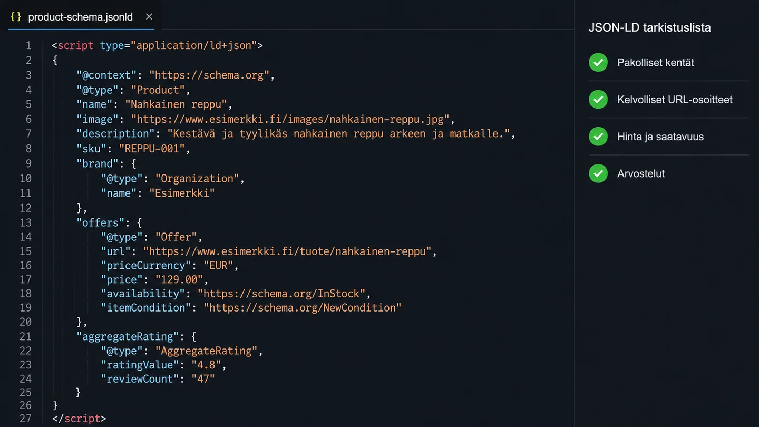The image size is (759, 427).
Task: Click the "AggregateRating" type value
Action: point(206,351)
